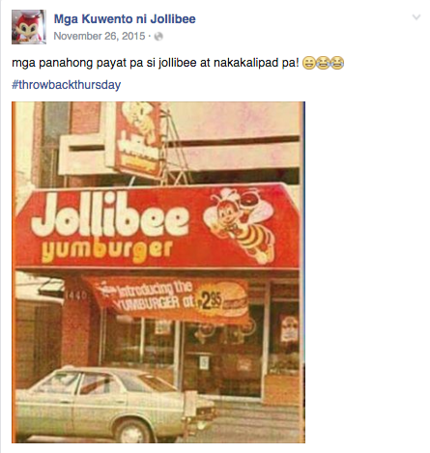The height and width of the screenshot is (453, 430).
Task: Open the November 26, 2015 timestamp link
Action: 100,36
